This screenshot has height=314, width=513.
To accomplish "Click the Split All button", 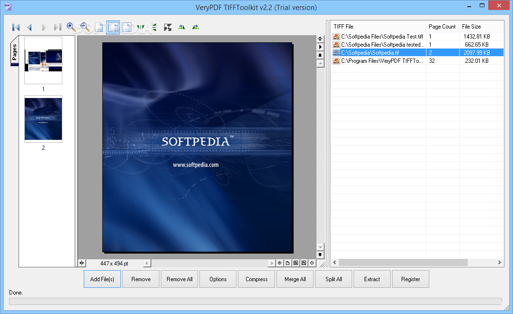I will click(334, 279).
